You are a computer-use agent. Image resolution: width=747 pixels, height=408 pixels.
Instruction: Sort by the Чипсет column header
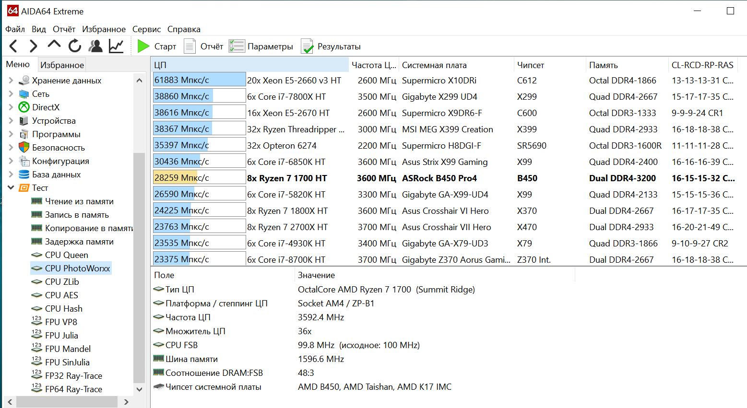[549, 65]
